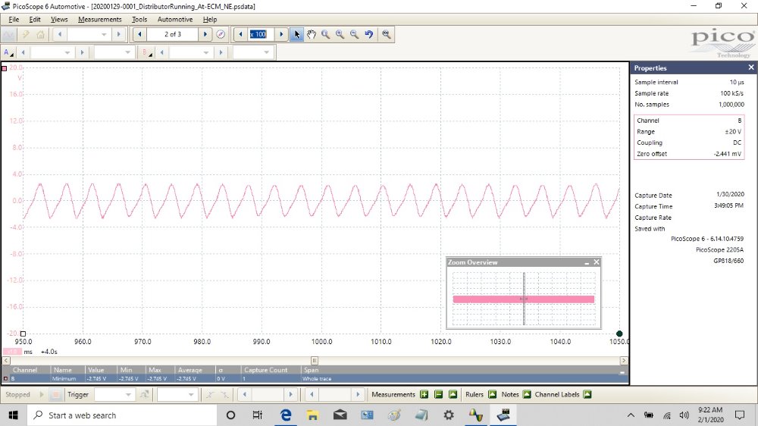Add a measurement with the green plus

(424, 394)
